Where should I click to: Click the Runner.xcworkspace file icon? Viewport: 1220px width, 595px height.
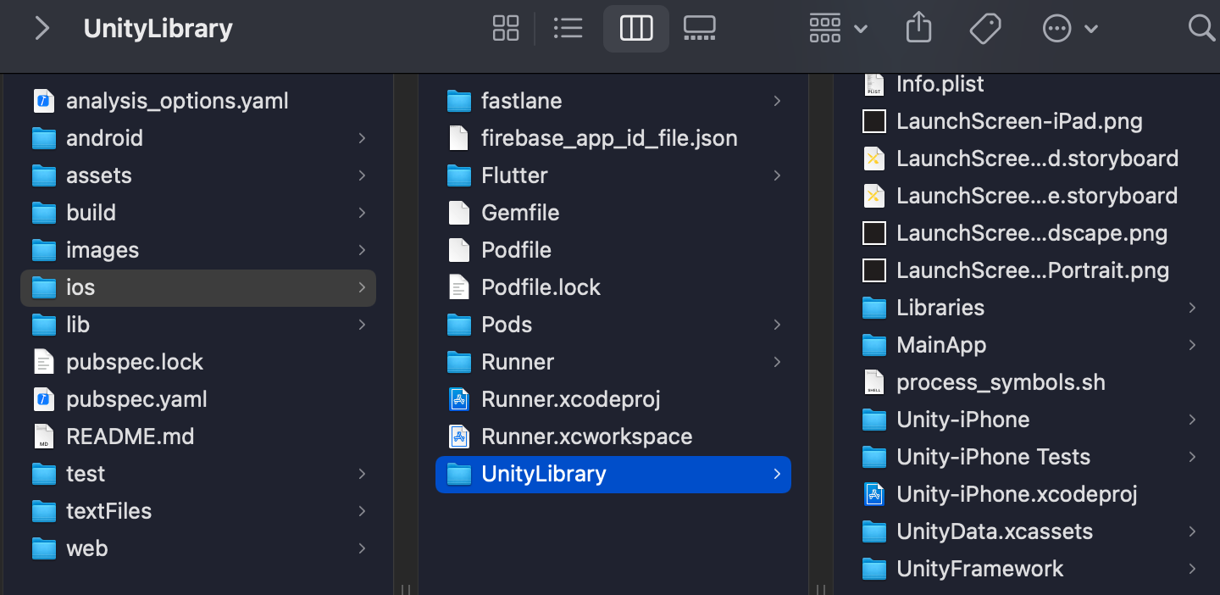point(459,437)
